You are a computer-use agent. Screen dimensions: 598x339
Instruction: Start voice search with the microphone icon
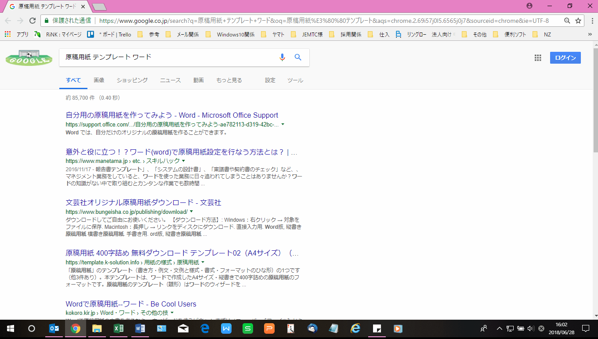click(282, 57)
